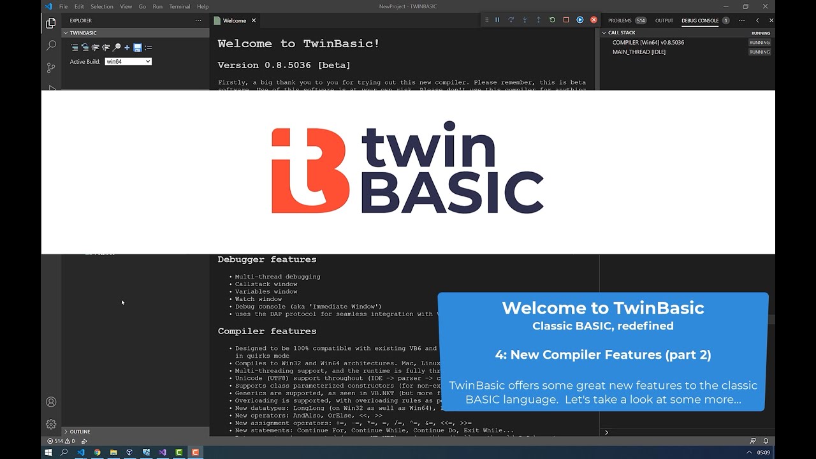Select MAIN_THREAD [IDLE] call stack row
This screenshot has width=816, height=459.
tap(687, 52)
